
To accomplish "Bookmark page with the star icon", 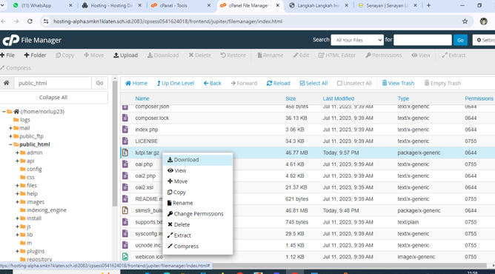I will 465,21.
